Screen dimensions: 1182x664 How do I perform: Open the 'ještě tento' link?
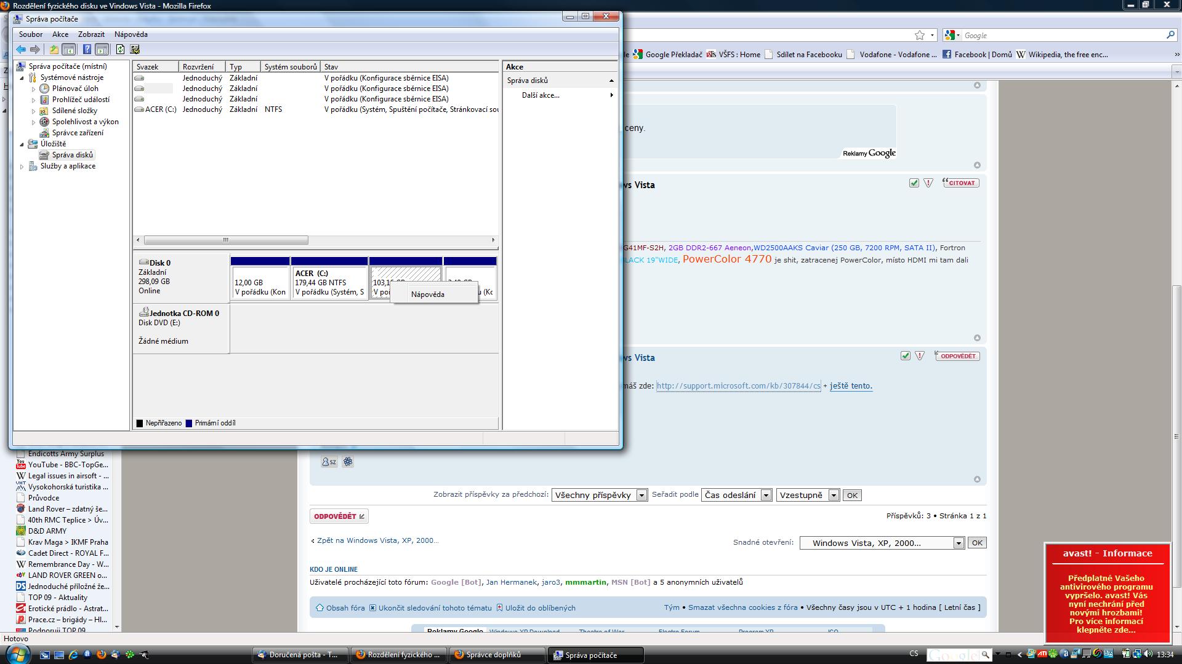coord(851,386)
